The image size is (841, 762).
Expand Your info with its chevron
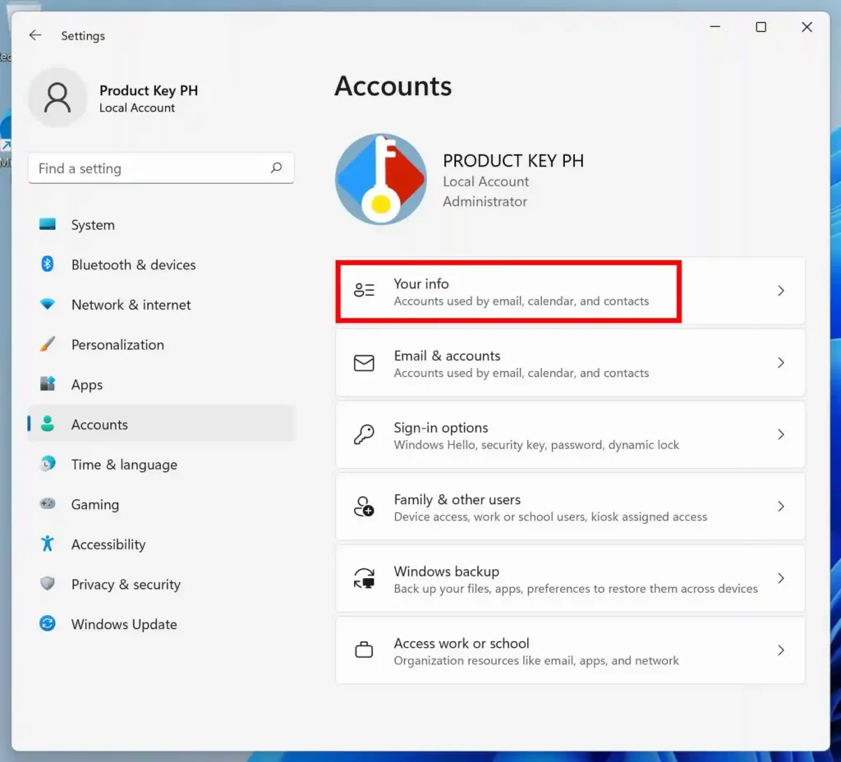click(x=781, y=291)
